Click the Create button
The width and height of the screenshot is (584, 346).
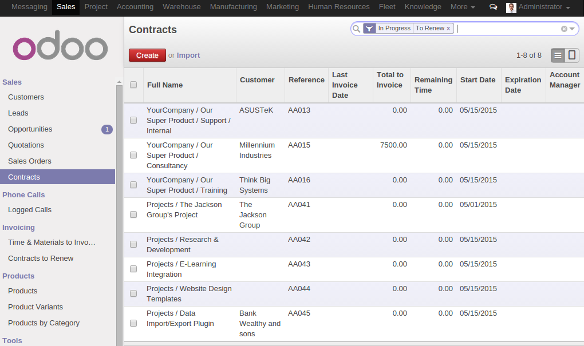click(147, 55)
